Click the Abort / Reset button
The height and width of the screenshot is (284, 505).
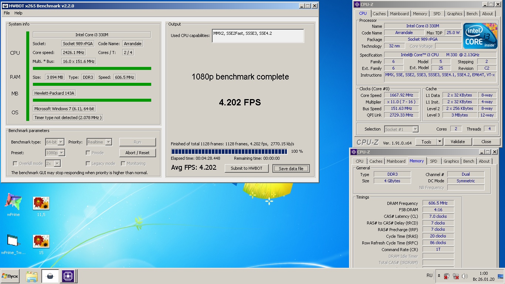click(138, 153)
